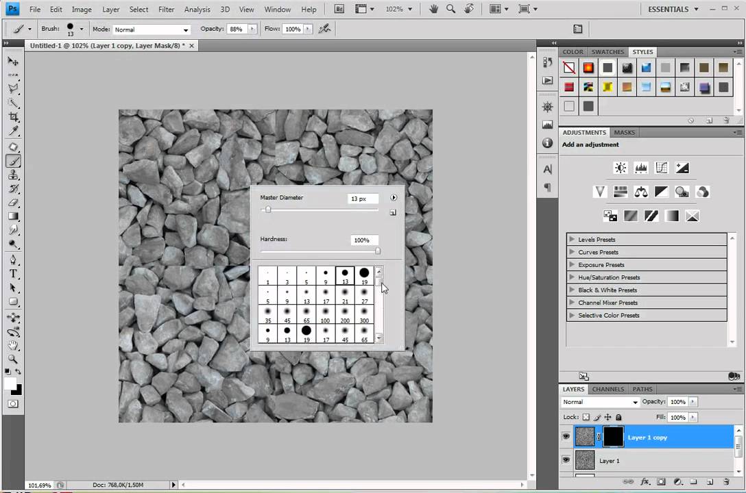Select the Gradient tool
This screenshot has width=746, height=493.
click(x=13, y=216)
